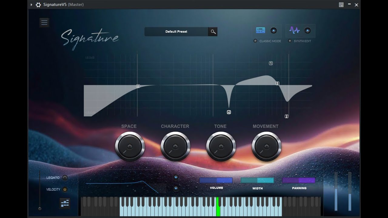Screen dimensions: 388x218
Task: Click the grid icon in the title bar
Action: point(341,5)
